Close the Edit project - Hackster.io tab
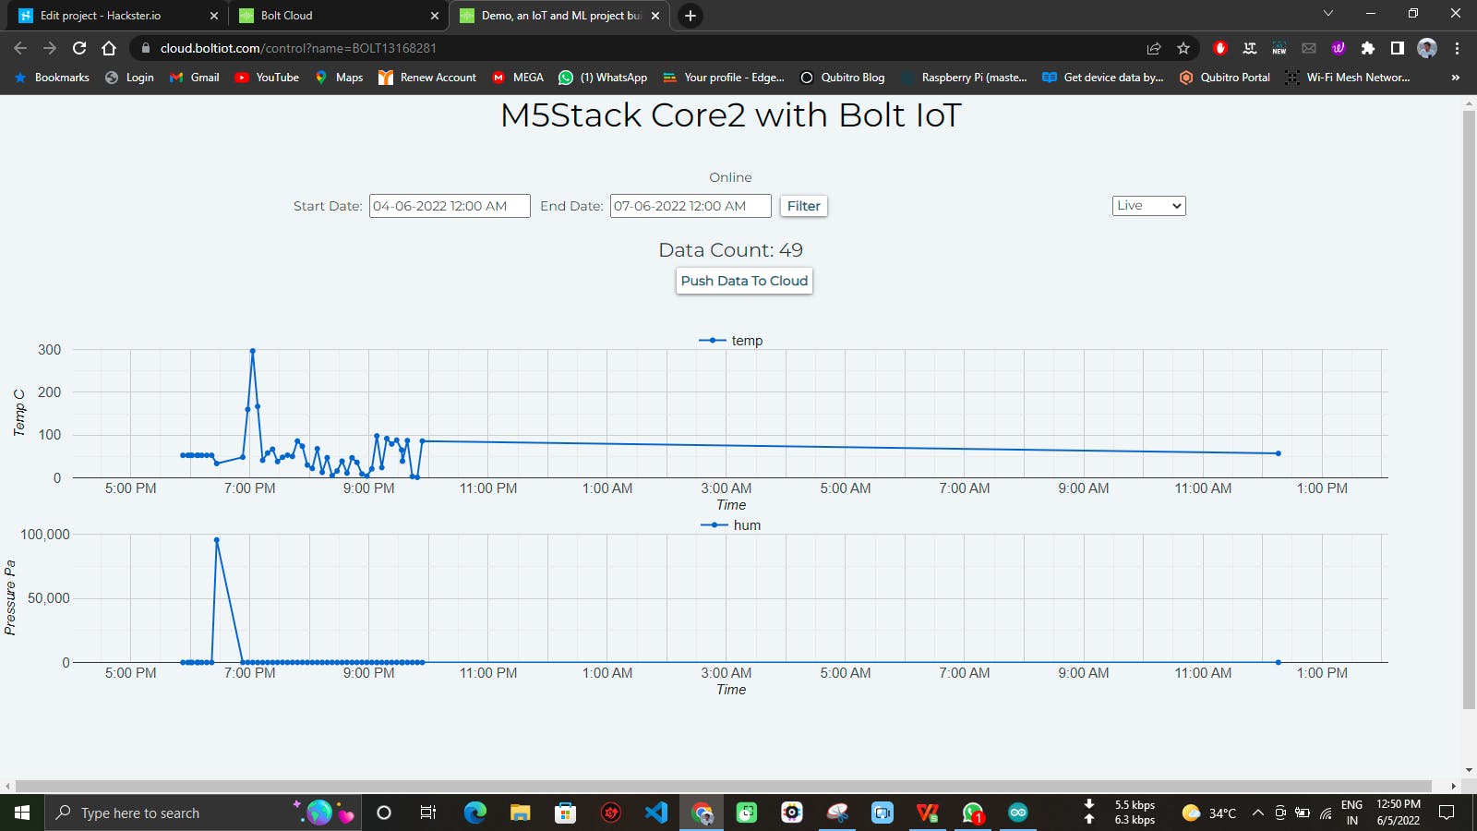The image size is (1477, 831). coord(214,16)
